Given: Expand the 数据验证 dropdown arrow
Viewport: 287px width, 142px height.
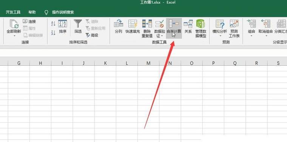Looking at the screenshot, I should 162,35.
